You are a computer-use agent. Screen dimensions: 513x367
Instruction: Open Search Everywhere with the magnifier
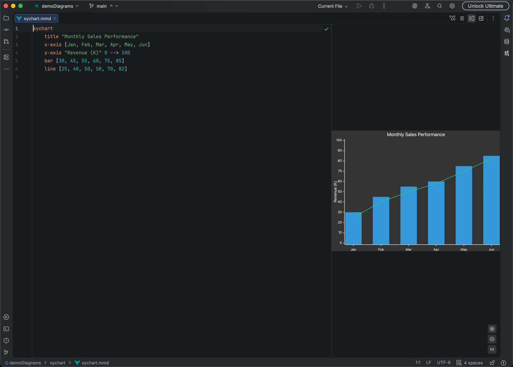[x=439, y=6]
